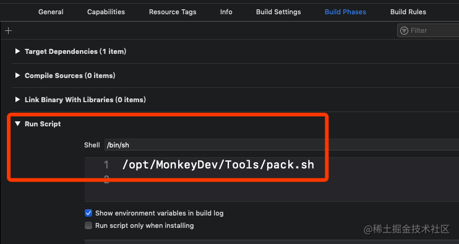Switch to the General tab
This screenshot has width=459, height=244.
click(x=51, y=12)
